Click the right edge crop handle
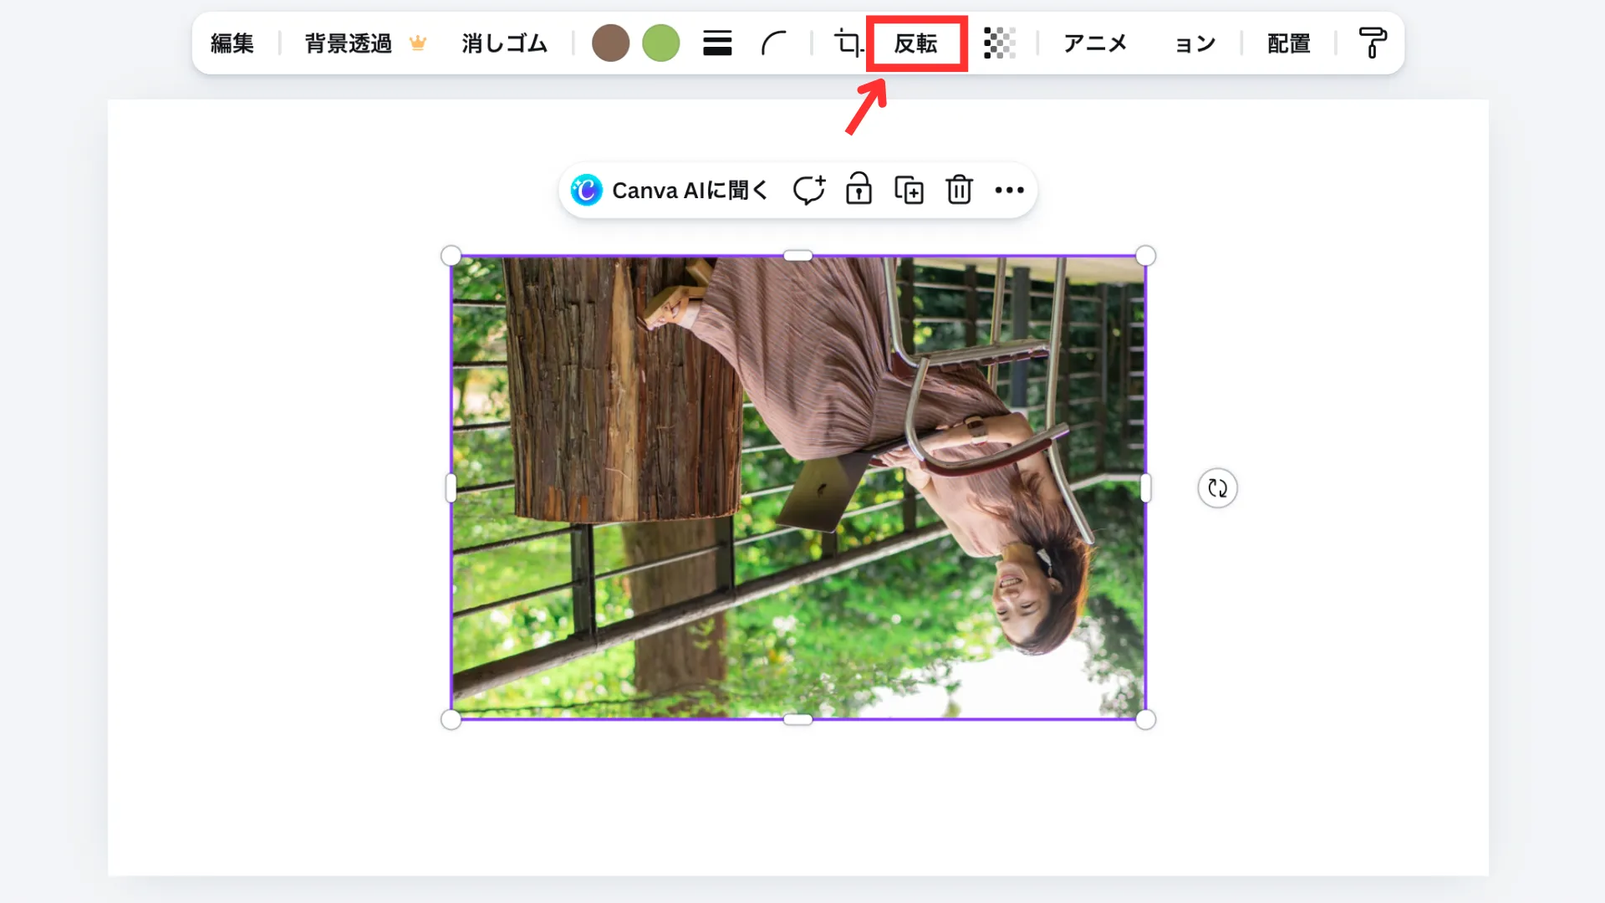 click(x=1145, y=488)
